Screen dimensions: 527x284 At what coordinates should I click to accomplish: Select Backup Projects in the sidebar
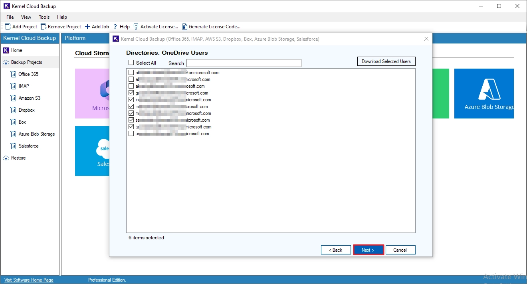[x=26, y=62]
